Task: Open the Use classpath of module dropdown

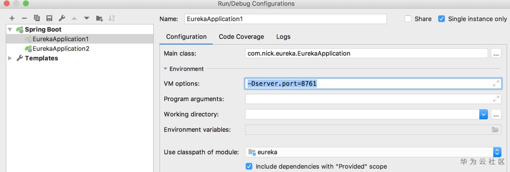Action: 497,152
